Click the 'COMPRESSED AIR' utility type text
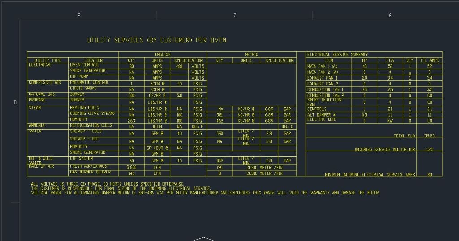 pos(45,83)
